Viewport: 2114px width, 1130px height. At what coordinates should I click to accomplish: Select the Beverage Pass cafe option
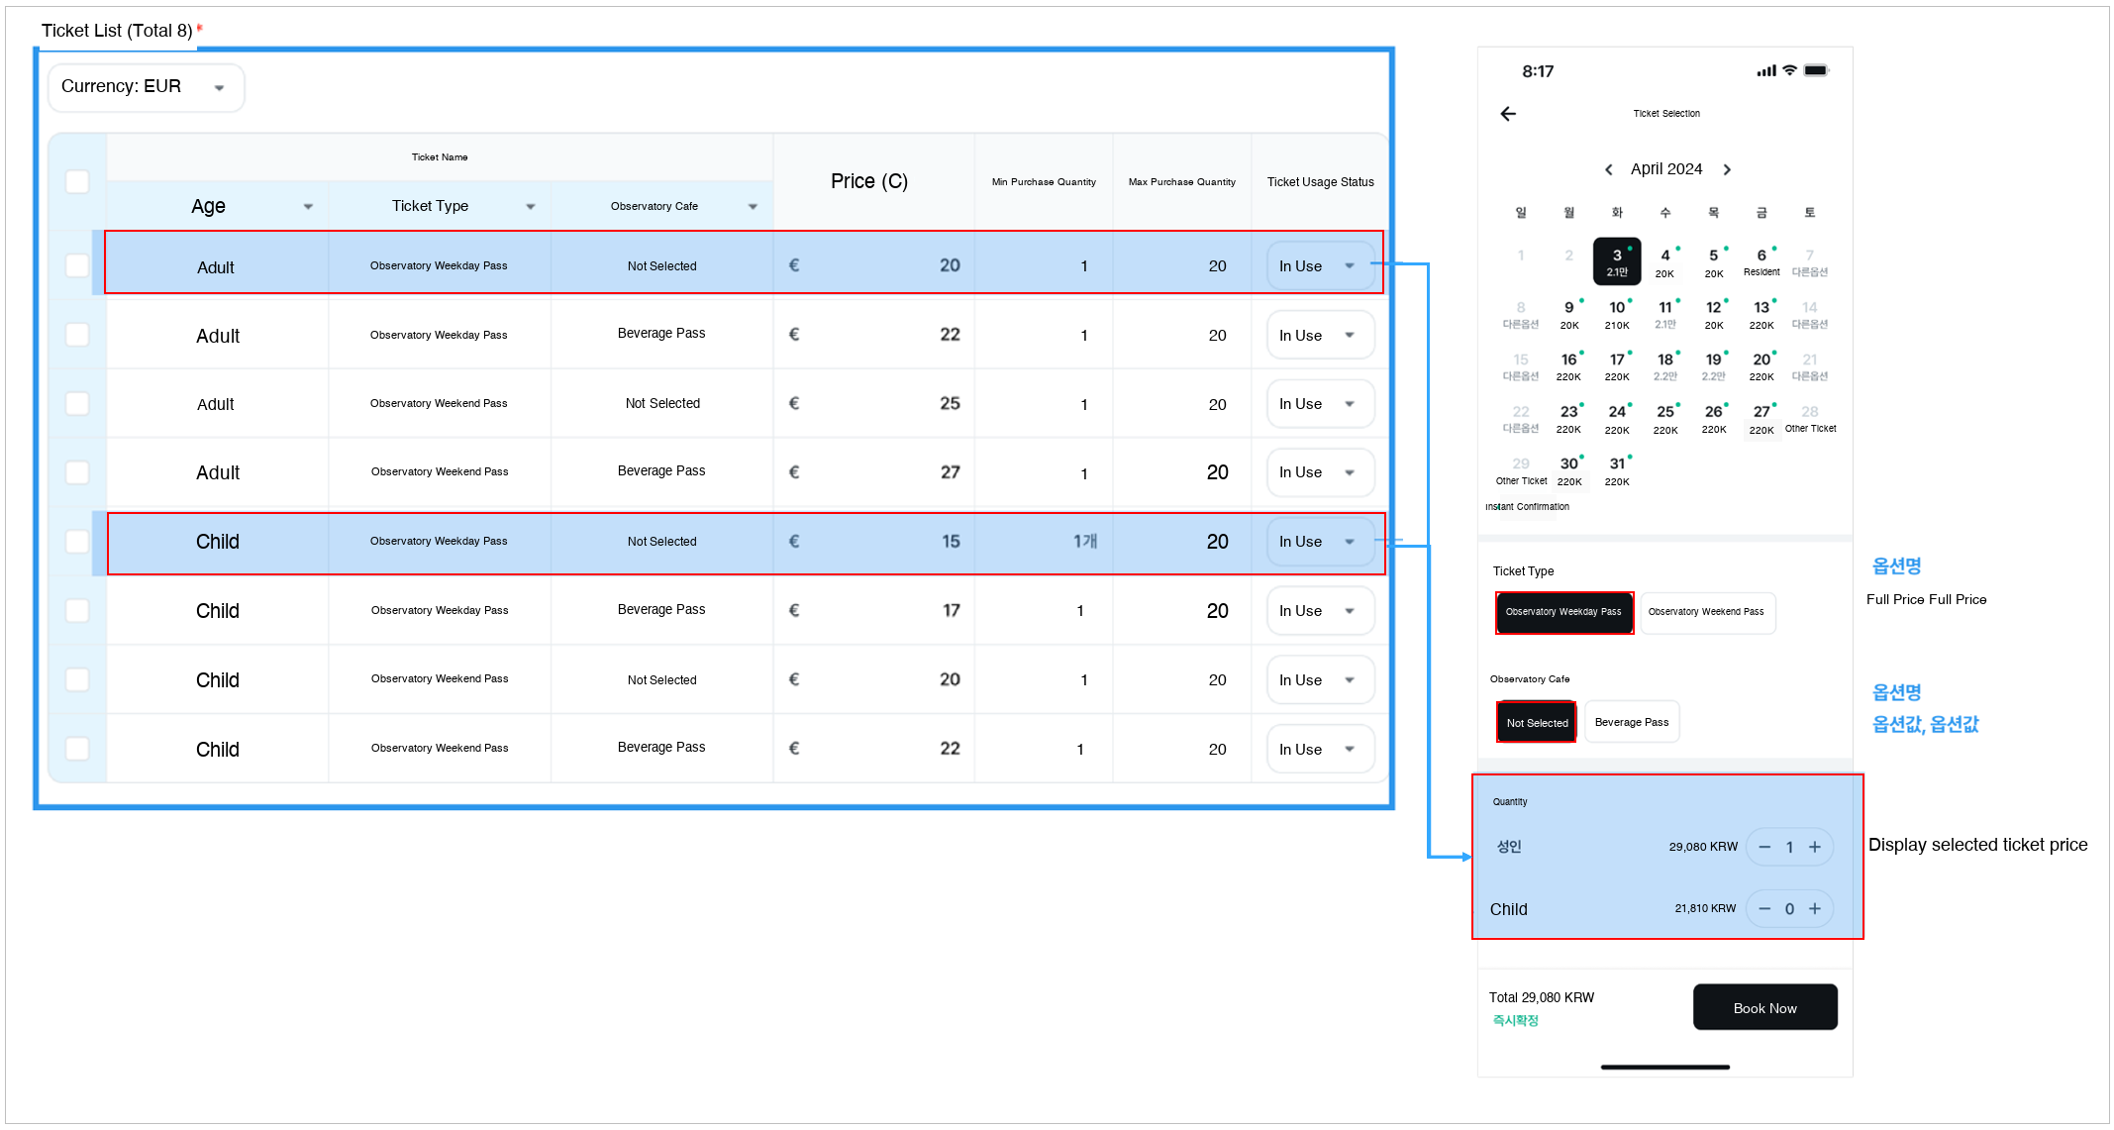pyautogui.click(x=1632, y=722)
